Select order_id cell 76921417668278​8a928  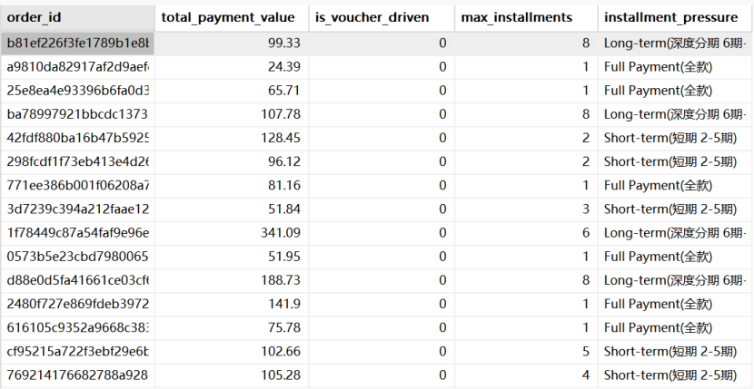pos(77,375)
